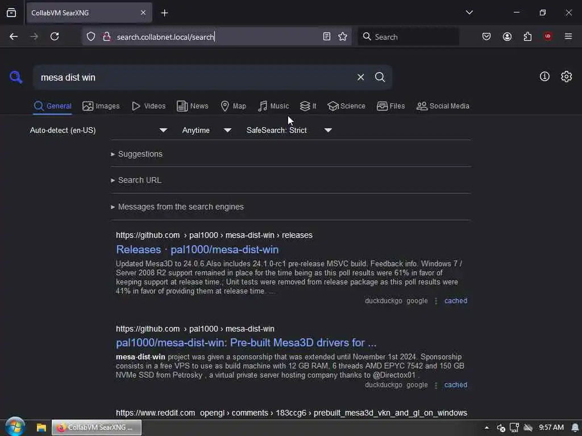Switch to the General category tab
The height and width of the screenshot is (436, 582).
coord(52,106)
